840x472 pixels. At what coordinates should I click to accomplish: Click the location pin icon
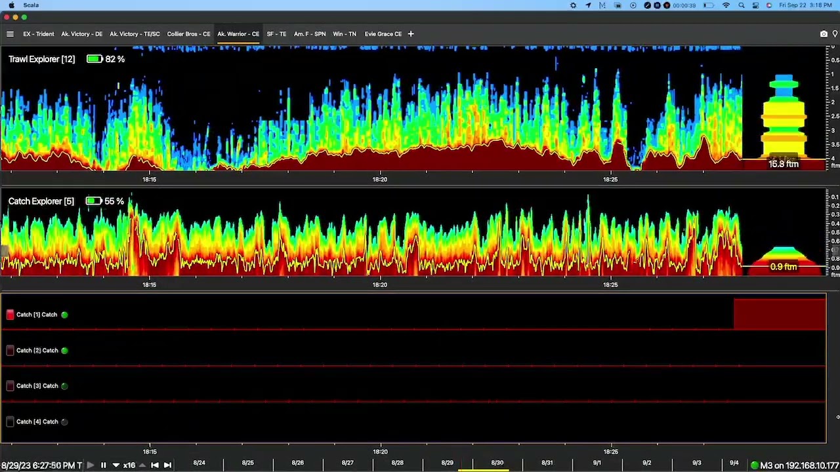tap(835, 34)
